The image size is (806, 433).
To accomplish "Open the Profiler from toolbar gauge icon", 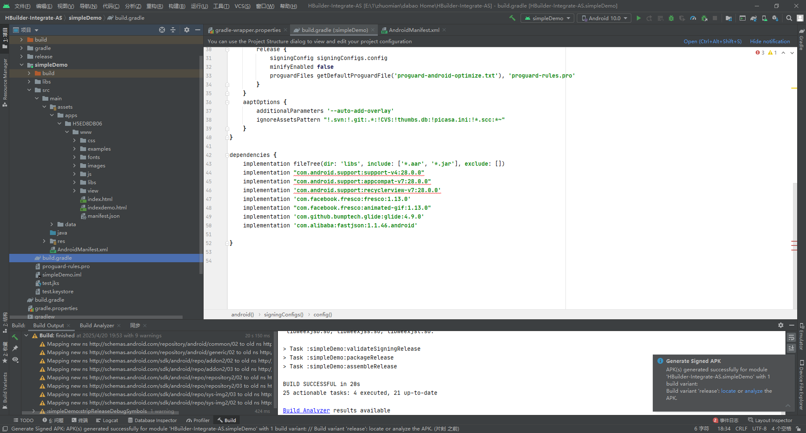I will click(693, 18).
